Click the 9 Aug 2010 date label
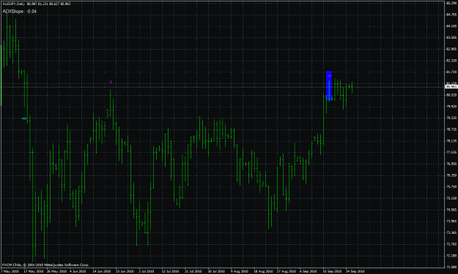The height and width of the screenshot is (274, 458). 239,271
